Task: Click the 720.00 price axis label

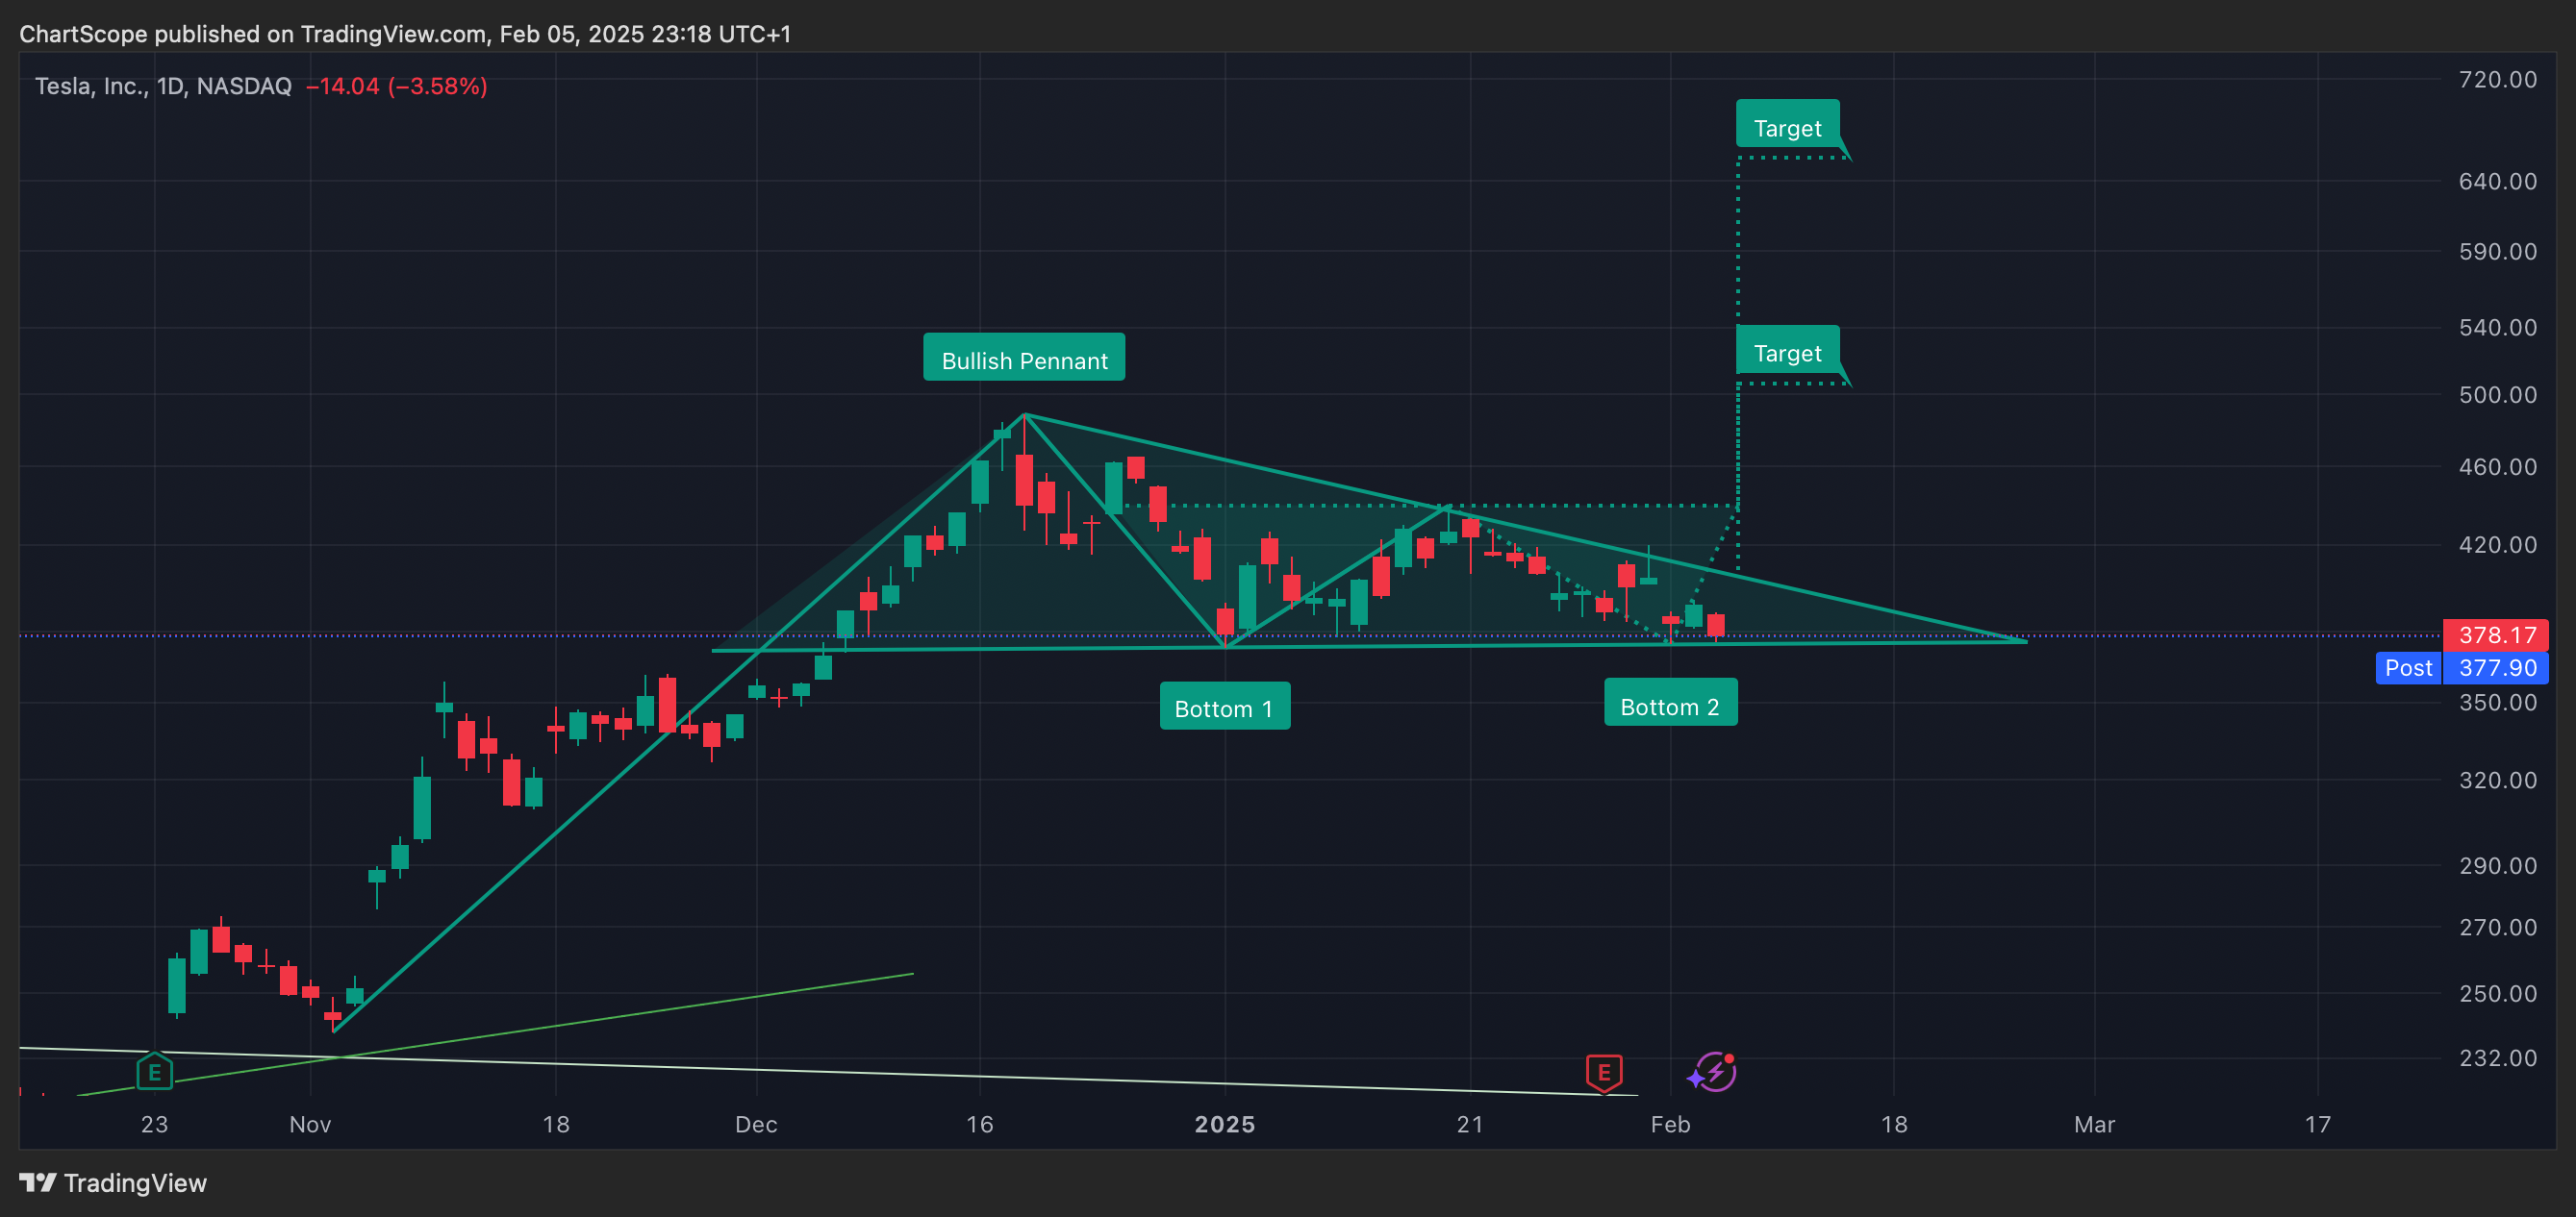Action: pos(2497,79)
